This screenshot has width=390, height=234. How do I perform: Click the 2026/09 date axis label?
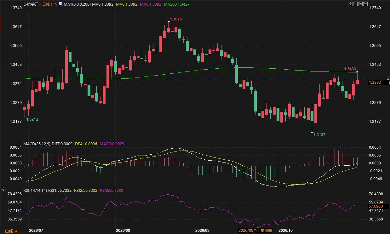click(202, 231)
